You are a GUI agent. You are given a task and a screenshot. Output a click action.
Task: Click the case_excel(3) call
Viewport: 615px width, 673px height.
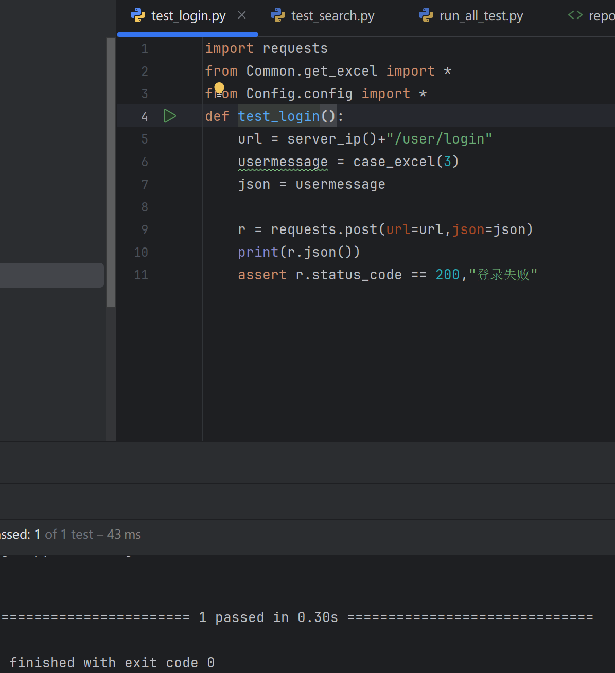[406, 162]
